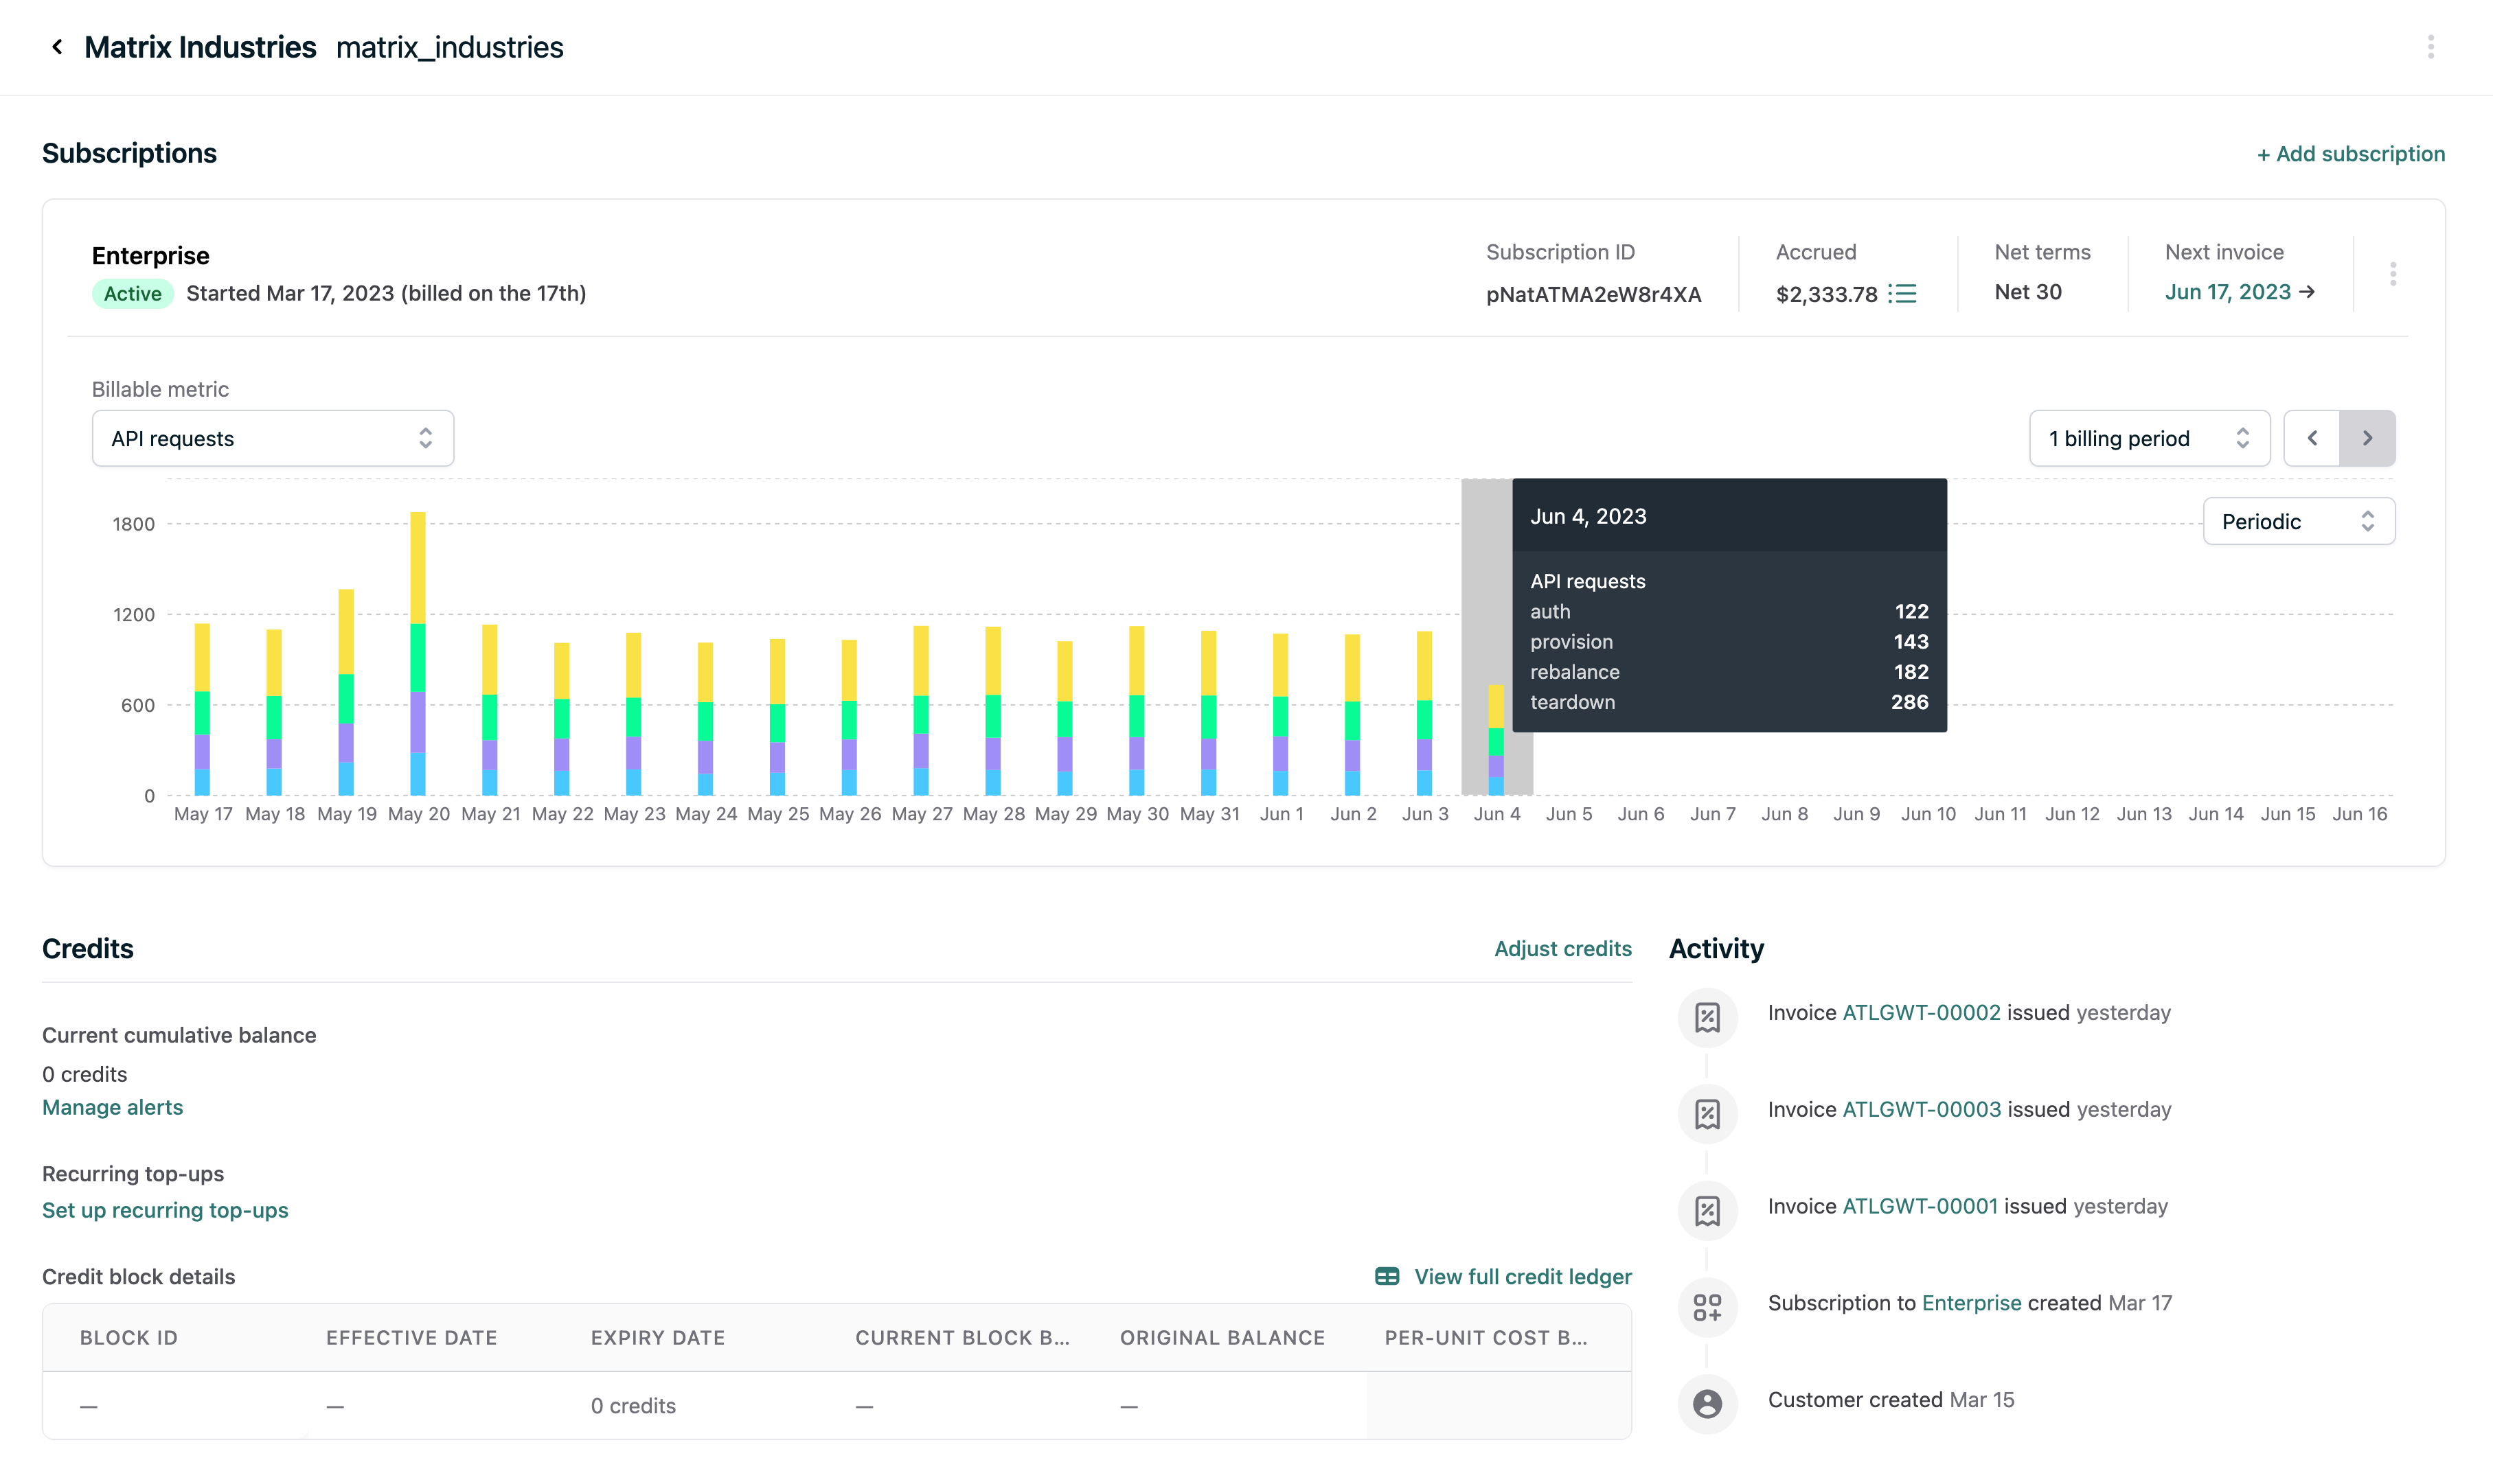
Task: Open invoice ATLGWT-00003
Action: pyautogui.click(x=1922, y=1109)
